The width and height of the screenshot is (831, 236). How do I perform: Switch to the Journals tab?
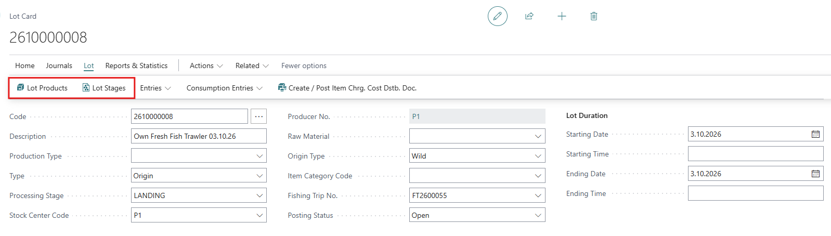[x=59, y=65]
